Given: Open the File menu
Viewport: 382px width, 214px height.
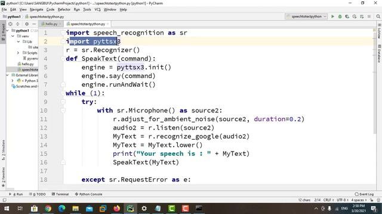Looking at the screenshot, I should (x=4, y=10).
